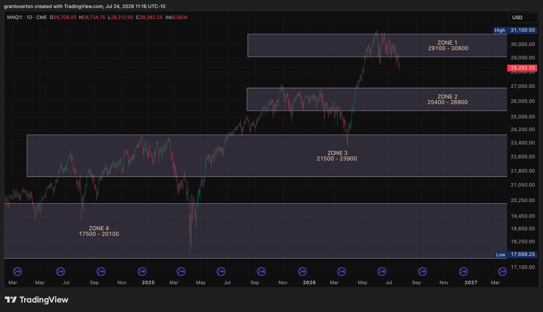Click the CME exchange label in the legend
Viewport: 543px width, 312px height.
42,17
